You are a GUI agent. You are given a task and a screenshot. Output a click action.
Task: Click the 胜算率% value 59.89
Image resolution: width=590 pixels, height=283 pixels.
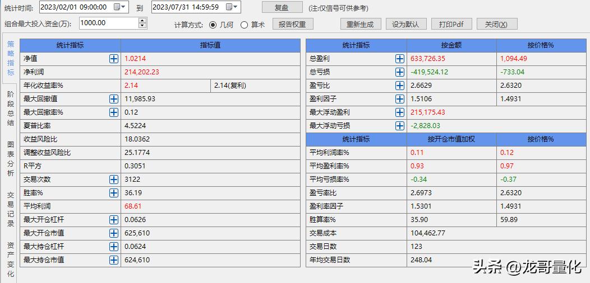[508, 220]
